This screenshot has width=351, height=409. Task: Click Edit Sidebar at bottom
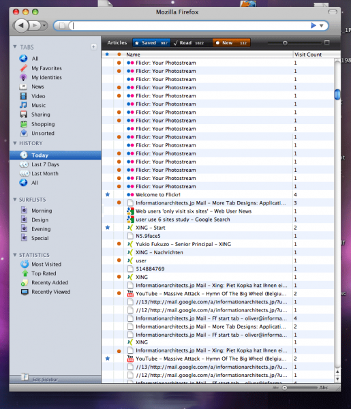click(45, 380)
